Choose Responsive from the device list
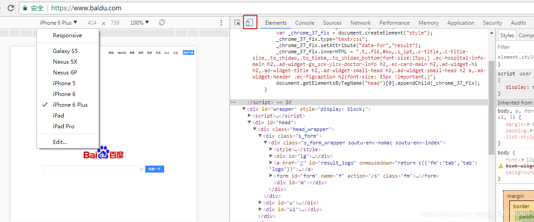Viewport: 534px width, 222px height. [x=67, y=35]
